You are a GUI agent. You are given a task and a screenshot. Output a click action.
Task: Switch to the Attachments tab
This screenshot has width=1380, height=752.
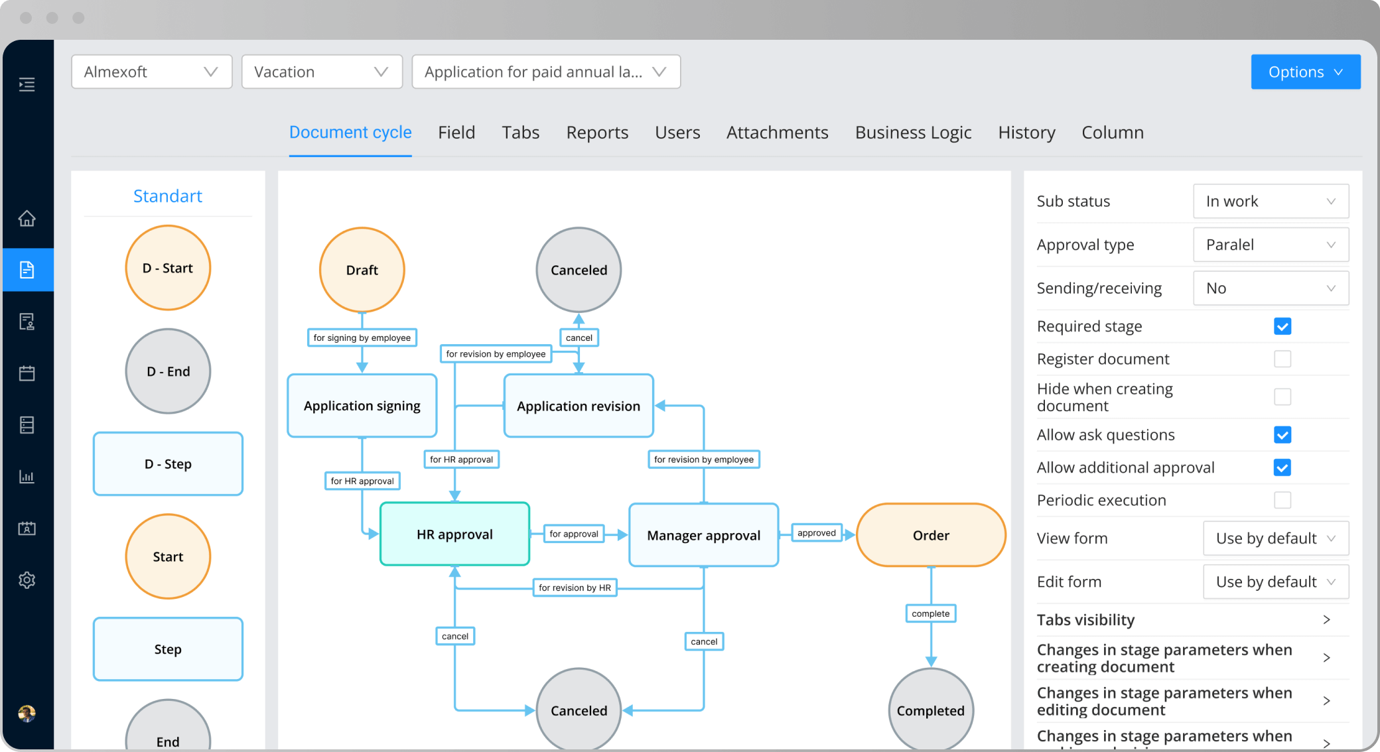(777, 133)
